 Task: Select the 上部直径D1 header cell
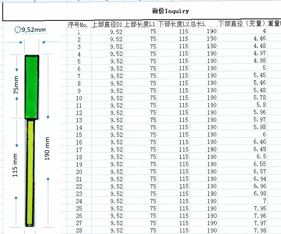coord(107,24)
